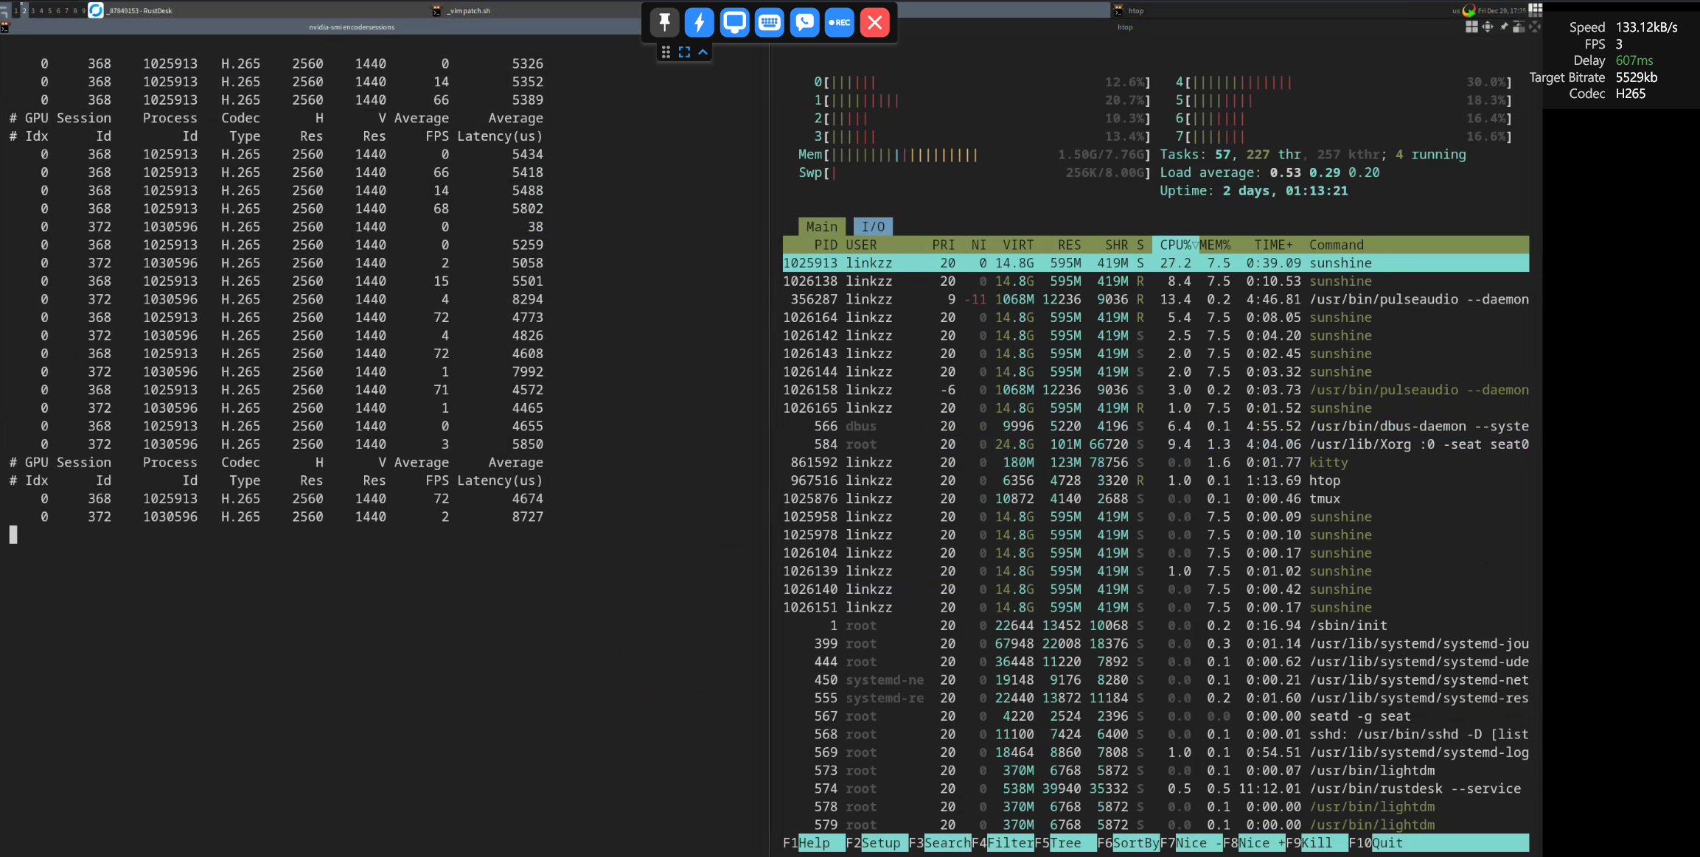Click the CPU 4 usage meter at 30.0%
1700x857 pixels.
[1344, 82]
